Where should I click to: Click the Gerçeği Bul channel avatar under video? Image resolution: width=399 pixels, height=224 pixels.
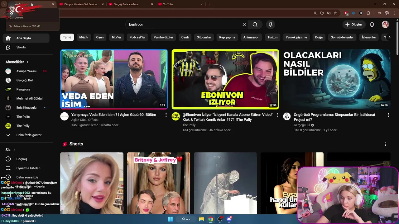(x=287, y=116)
